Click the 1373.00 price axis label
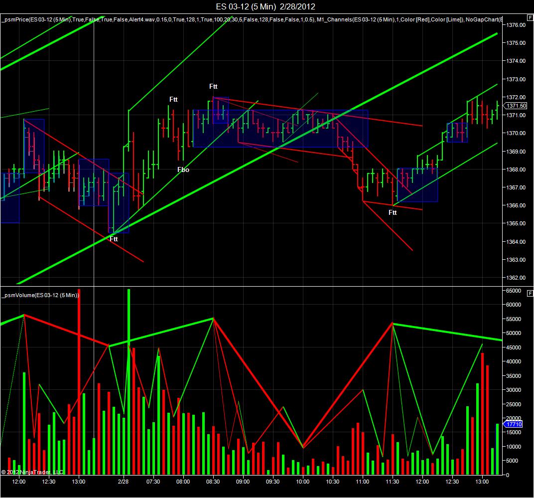The height and width of the screenshot is (498, 534). (x=516, y=79)
